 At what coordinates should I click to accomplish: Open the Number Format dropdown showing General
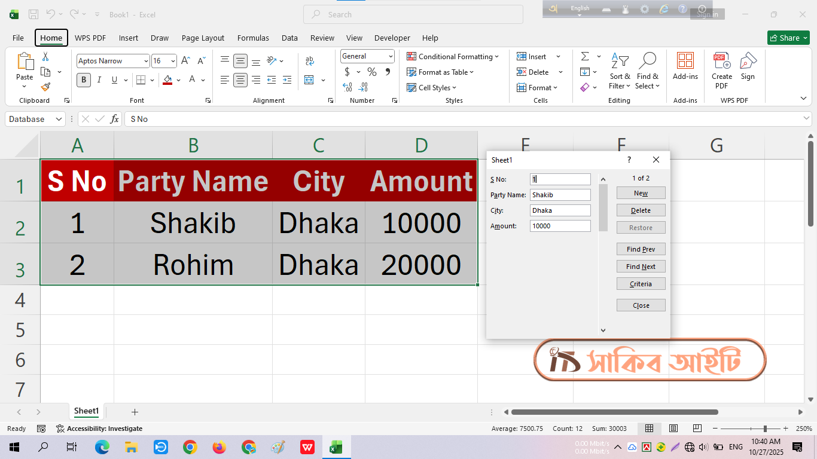click(367, 56)
